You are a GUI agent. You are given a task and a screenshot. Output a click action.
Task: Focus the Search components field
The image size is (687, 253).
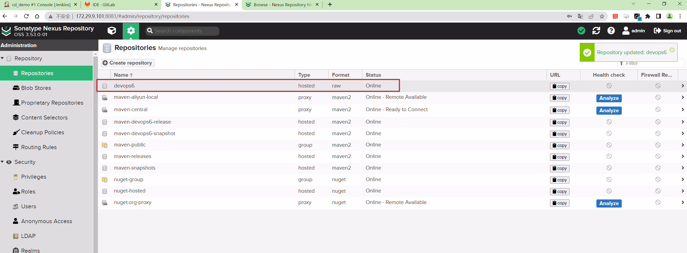click(x=183, y=31)
